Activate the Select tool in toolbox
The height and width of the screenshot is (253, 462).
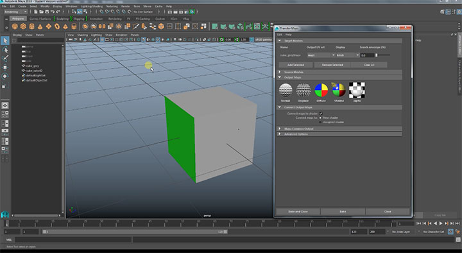pyautogui.click(x=5, y=40)
